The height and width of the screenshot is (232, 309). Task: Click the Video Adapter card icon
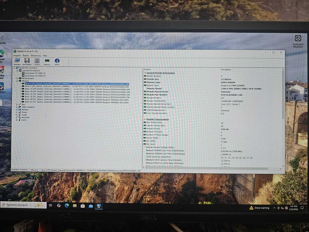click(20, 107)
